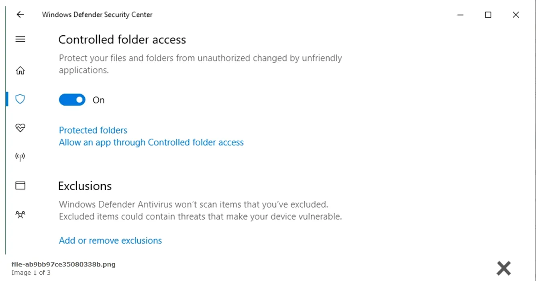Open Device performance & health heart icon
The width and height of the screenshot is (536, 281).
(x=20, y=128)
